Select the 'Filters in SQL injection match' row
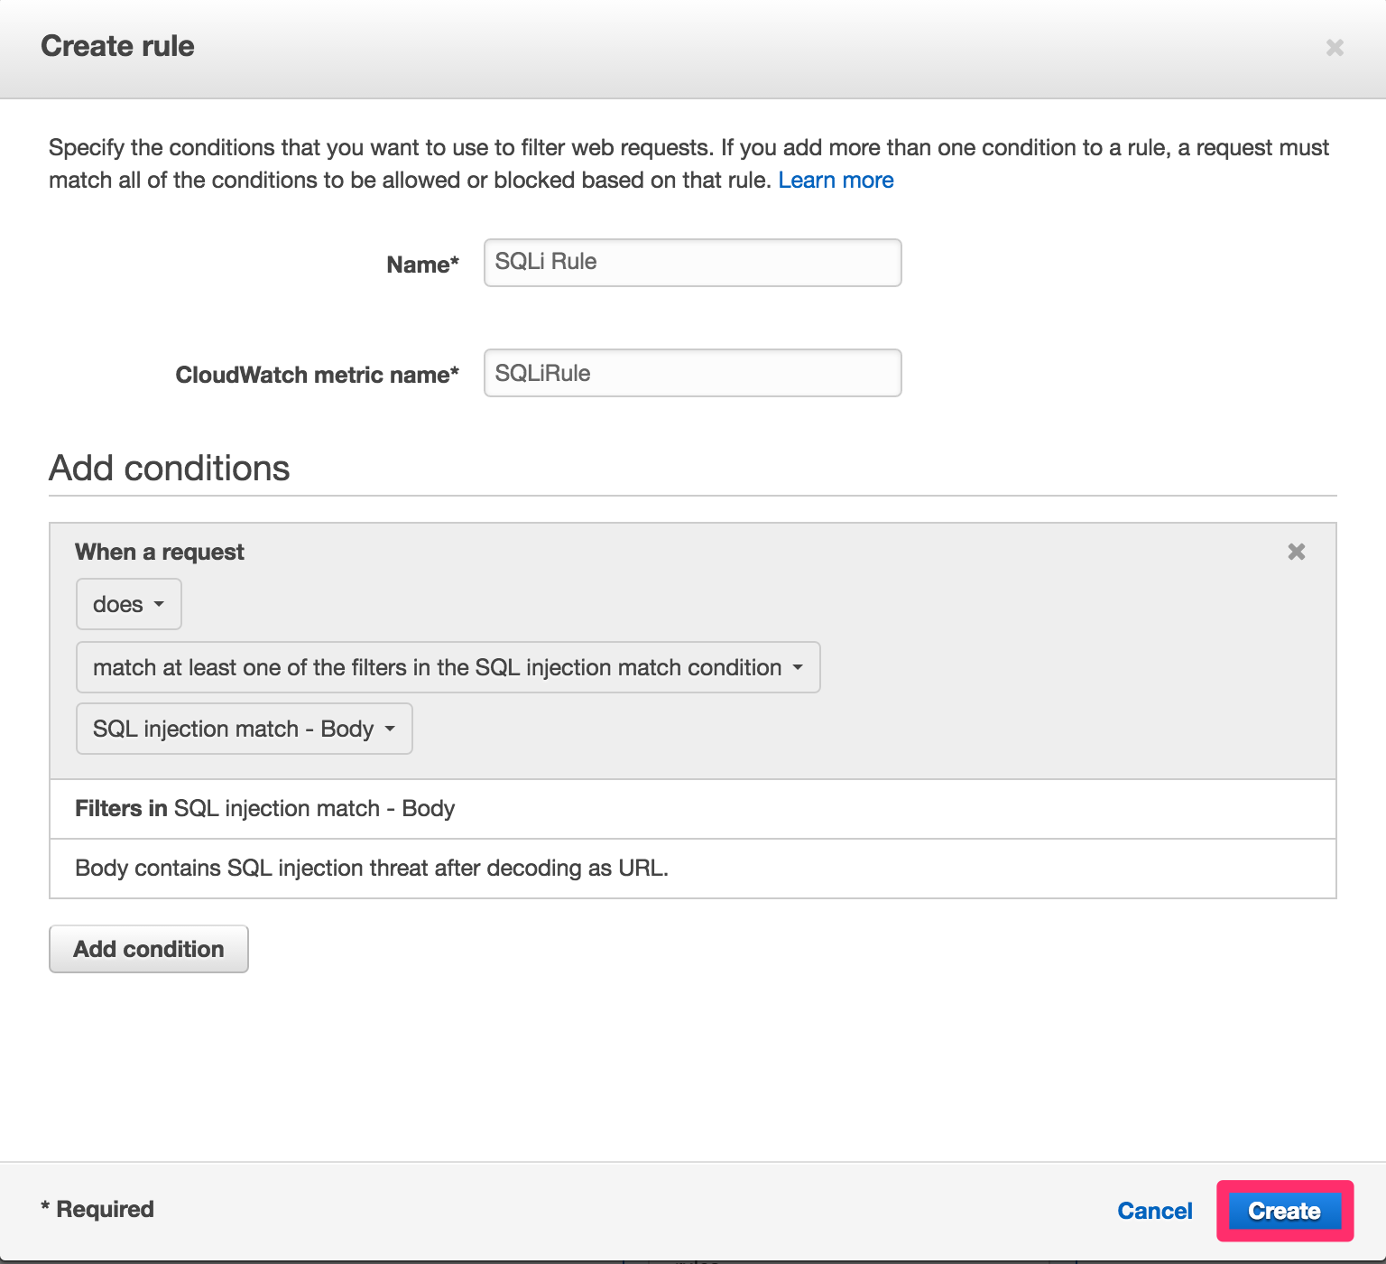Viewport: 1386px width, 1264px height. (693, 809)
